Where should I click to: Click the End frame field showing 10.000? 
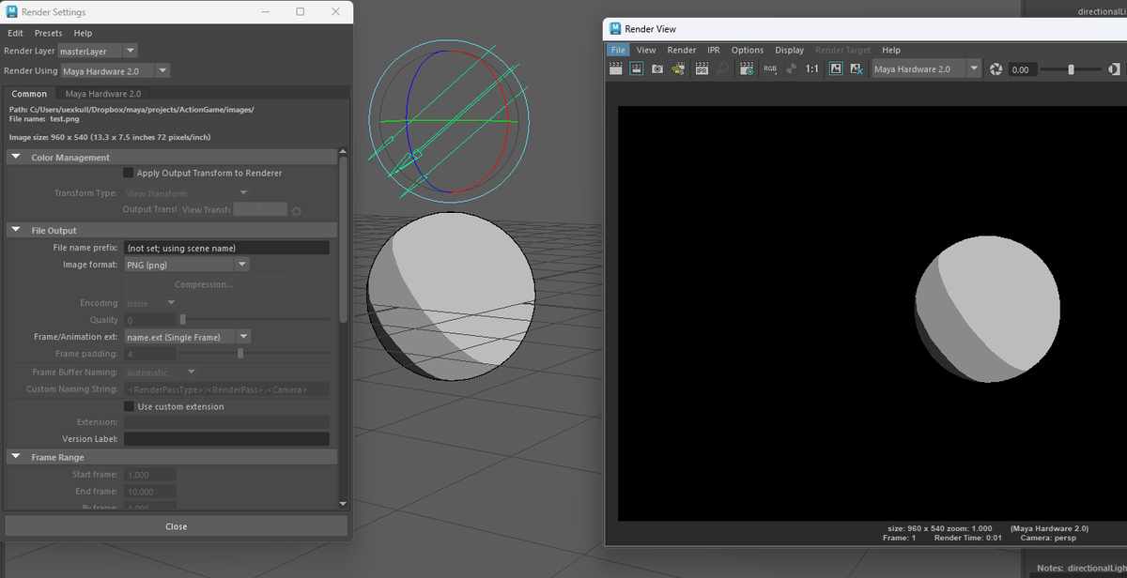coord(150,492)
